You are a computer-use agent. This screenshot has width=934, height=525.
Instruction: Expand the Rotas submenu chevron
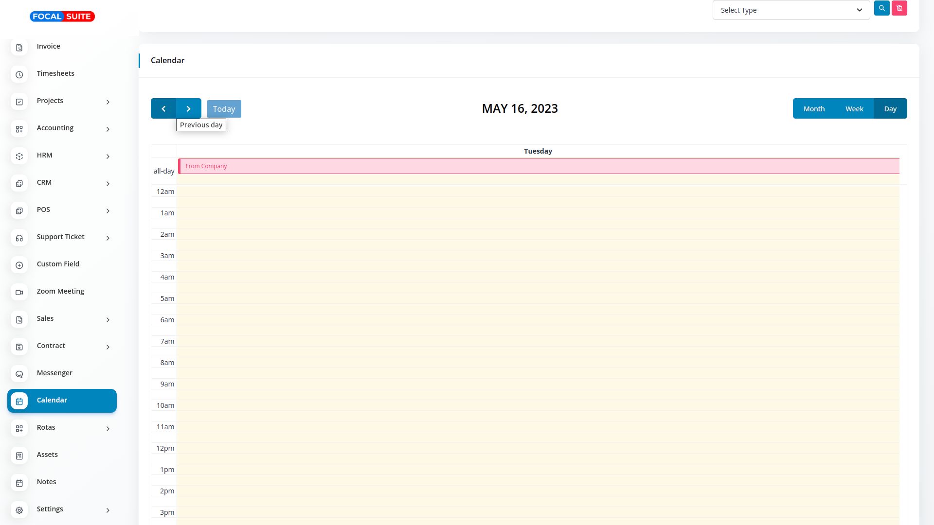point(108,428)
